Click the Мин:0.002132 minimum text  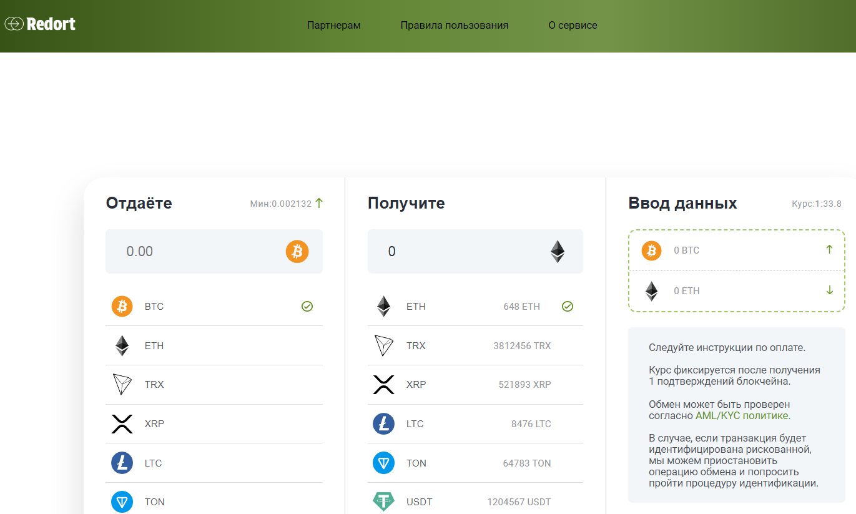tap(280, 204)
